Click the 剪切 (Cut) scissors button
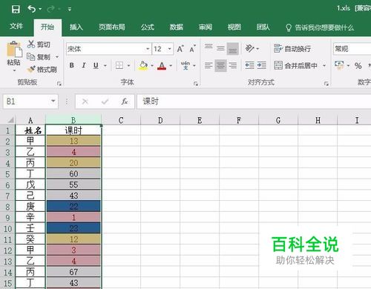371x289 pixels. 39,44
